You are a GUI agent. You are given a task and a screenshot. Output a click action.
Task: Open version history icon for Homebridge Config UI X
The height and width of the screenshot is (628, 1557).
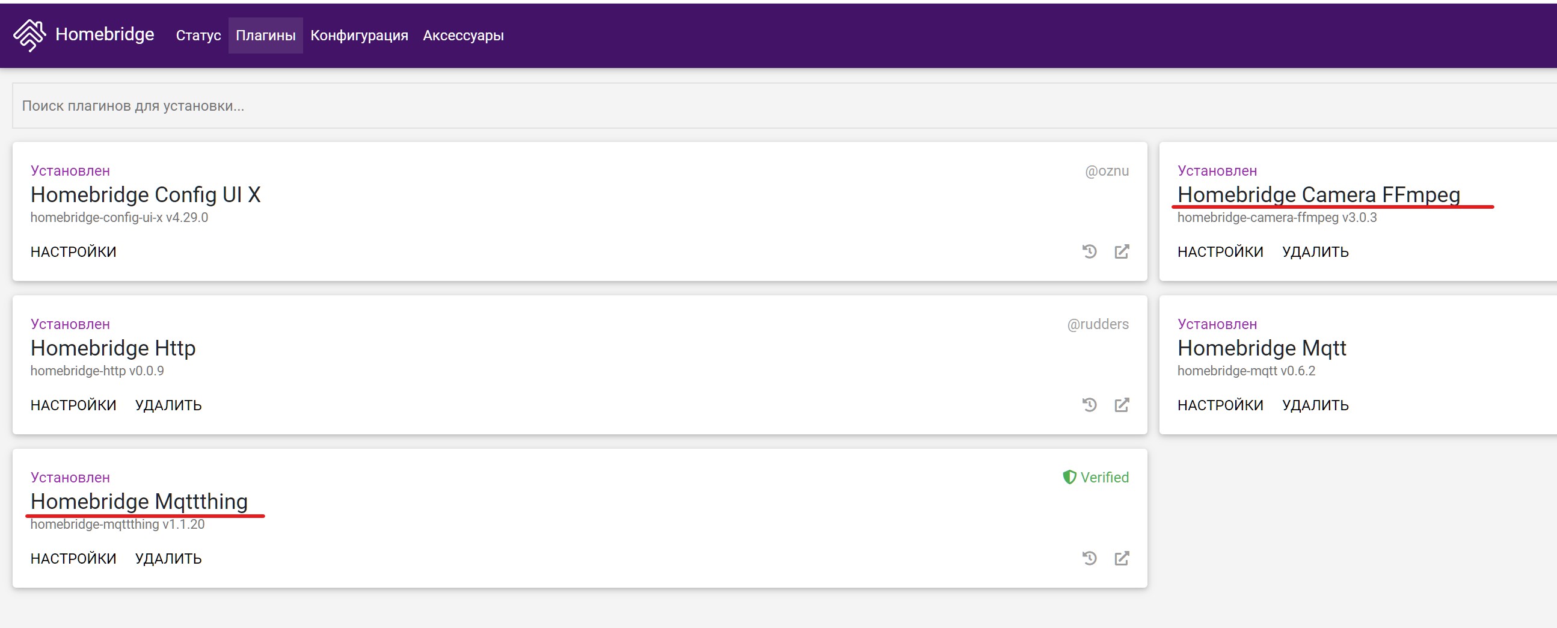click(1089, 251)
